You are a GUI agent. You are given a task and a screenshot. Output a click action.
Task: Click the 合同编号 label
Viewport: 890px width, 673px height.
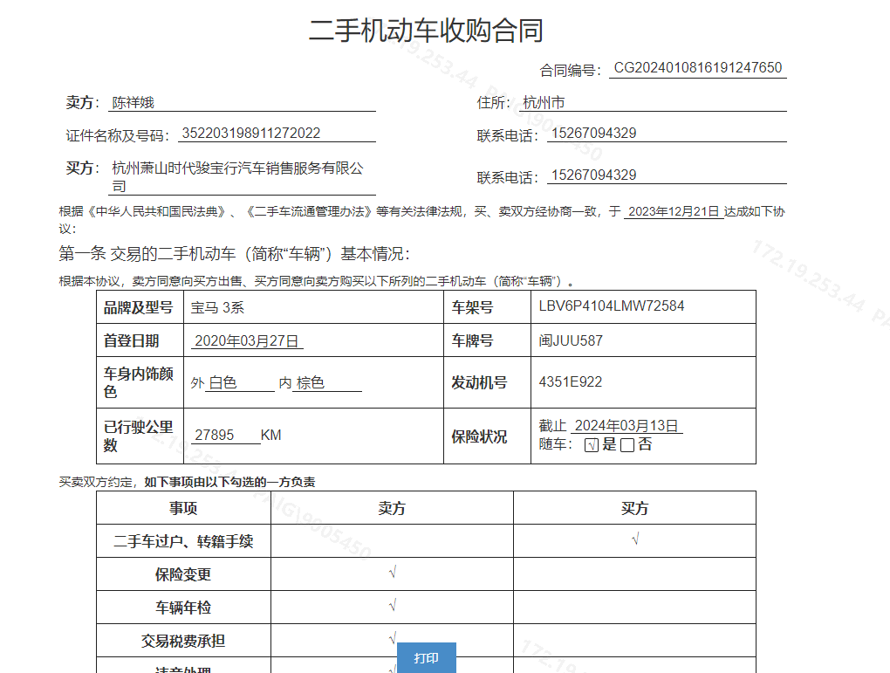[x=571, y=71]
